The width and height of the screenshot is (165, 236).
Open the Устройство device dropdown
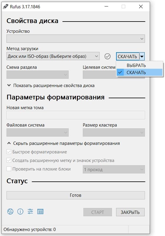pyautogui.click(x=76, y=39)
